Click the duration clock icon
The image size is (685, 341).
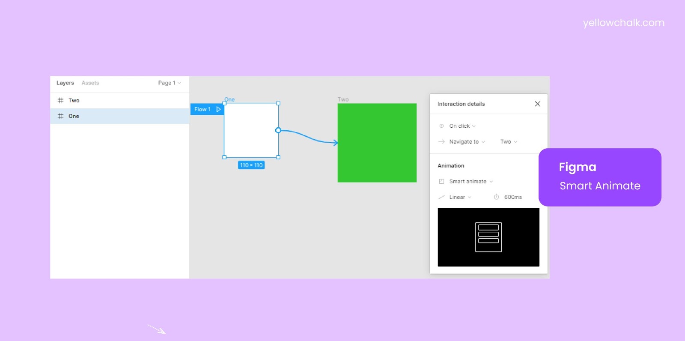496,197
